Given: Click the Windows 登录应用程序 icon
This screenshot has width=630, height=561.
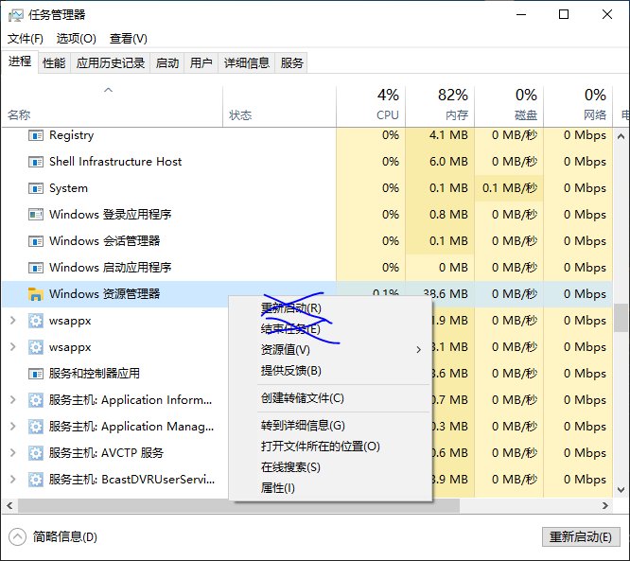Looking at the screenshot, I should coord(36,215).
